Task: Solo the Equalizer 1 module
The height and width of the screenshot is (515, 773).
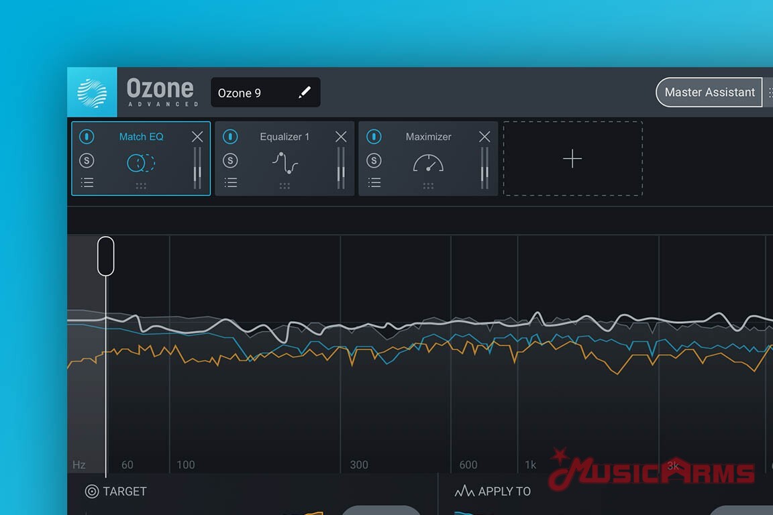Action: coord(230,160)
